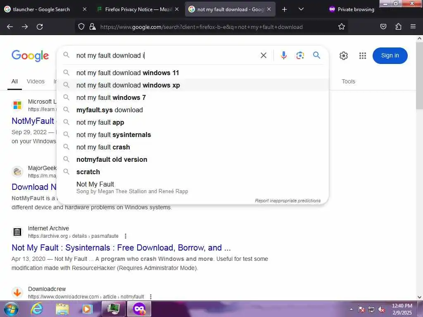
Task: Open Google quick settings gear
Action: (343, 56)
